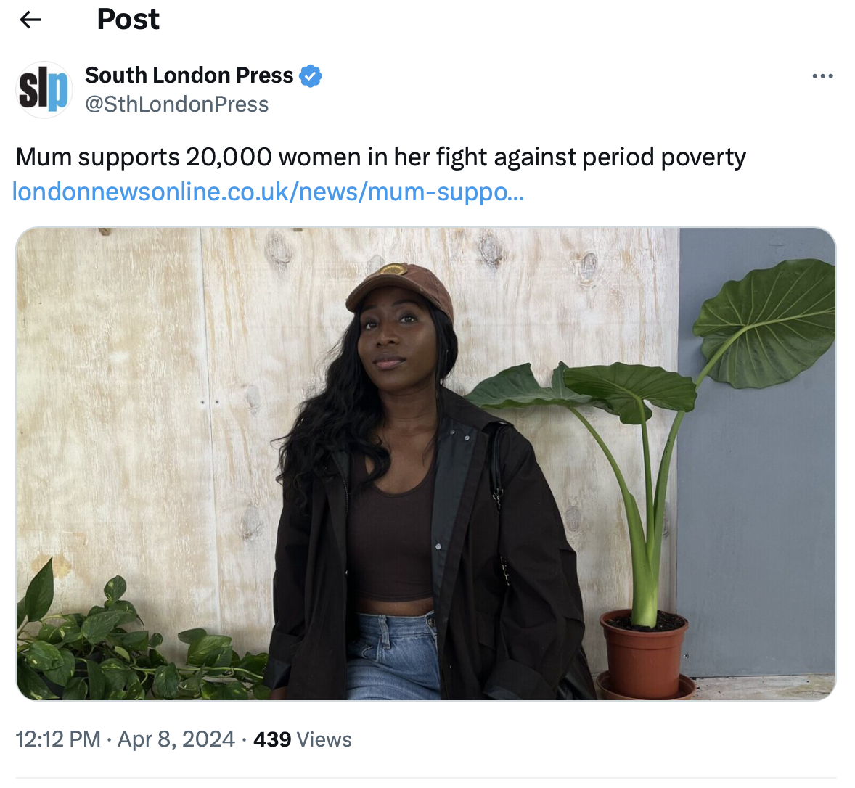Screen dimensions: 855x788
Task: Open the @SthLondonPress handle
Action: [x=176, y=104]
